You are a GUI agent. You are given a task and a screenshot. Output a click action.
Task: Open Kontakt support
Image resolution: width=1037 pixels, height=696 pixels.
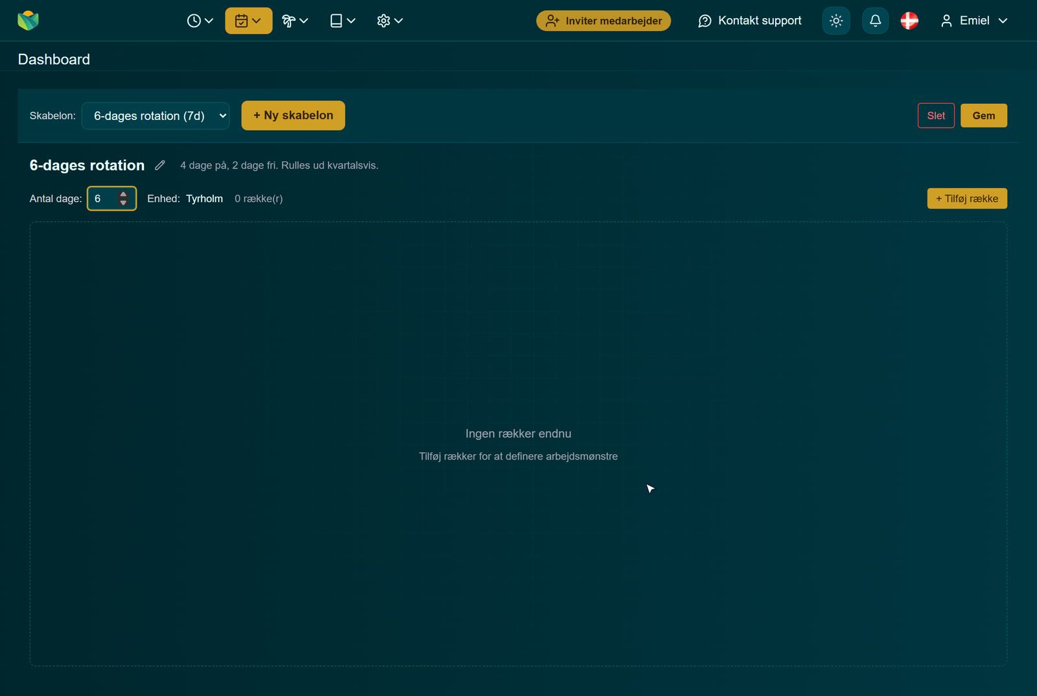click(750, 21)
